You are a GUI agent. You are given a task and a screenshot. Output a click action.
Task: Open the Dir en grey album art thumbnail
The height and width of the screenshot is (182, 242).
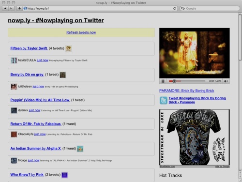[x=63, y=75]
